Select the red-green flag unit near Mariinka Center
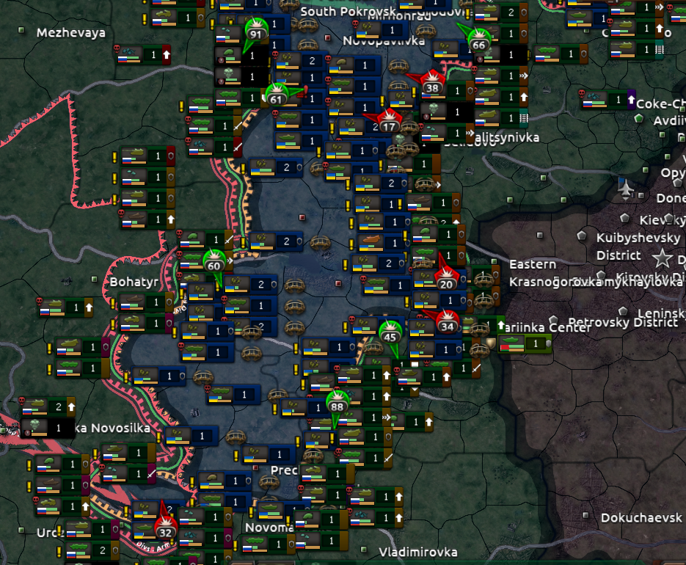The width and height of the screenshot is (686, 565). point(525,343)
